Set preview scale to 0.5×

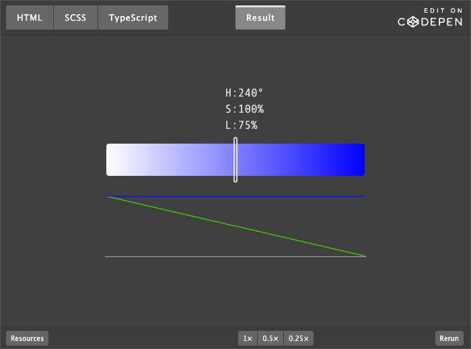click(x=270, y=338)
